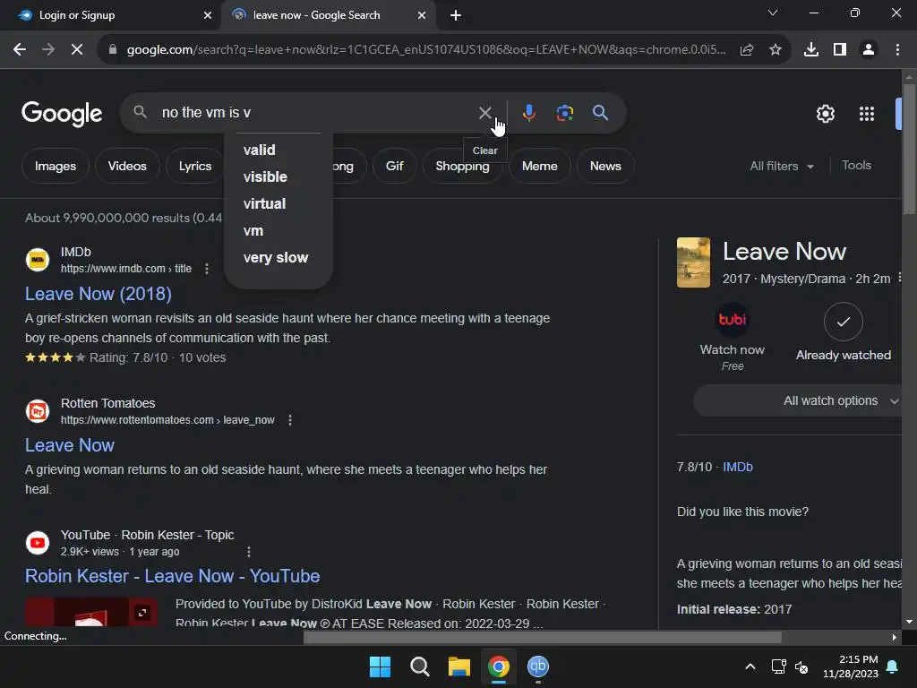The image size is (917, 688).
Task: Select the leave now Google Search tab
Action: pos(328,15)
